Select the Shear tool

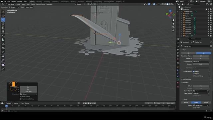pyautogui.click(x=3, y=65)
